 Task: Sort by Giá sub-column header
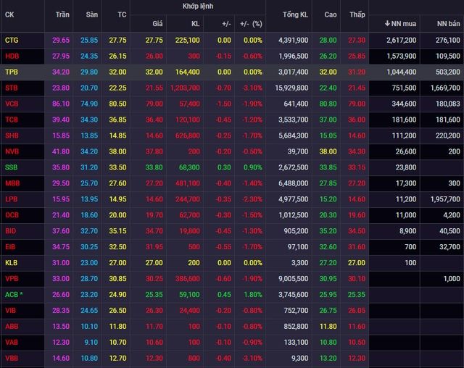point(157,24)
